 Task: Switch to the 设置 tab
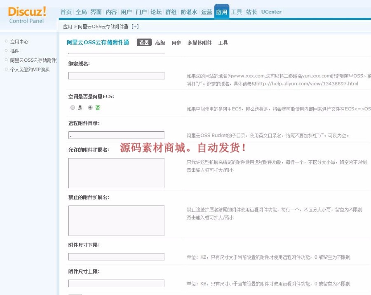pos(144,42)
